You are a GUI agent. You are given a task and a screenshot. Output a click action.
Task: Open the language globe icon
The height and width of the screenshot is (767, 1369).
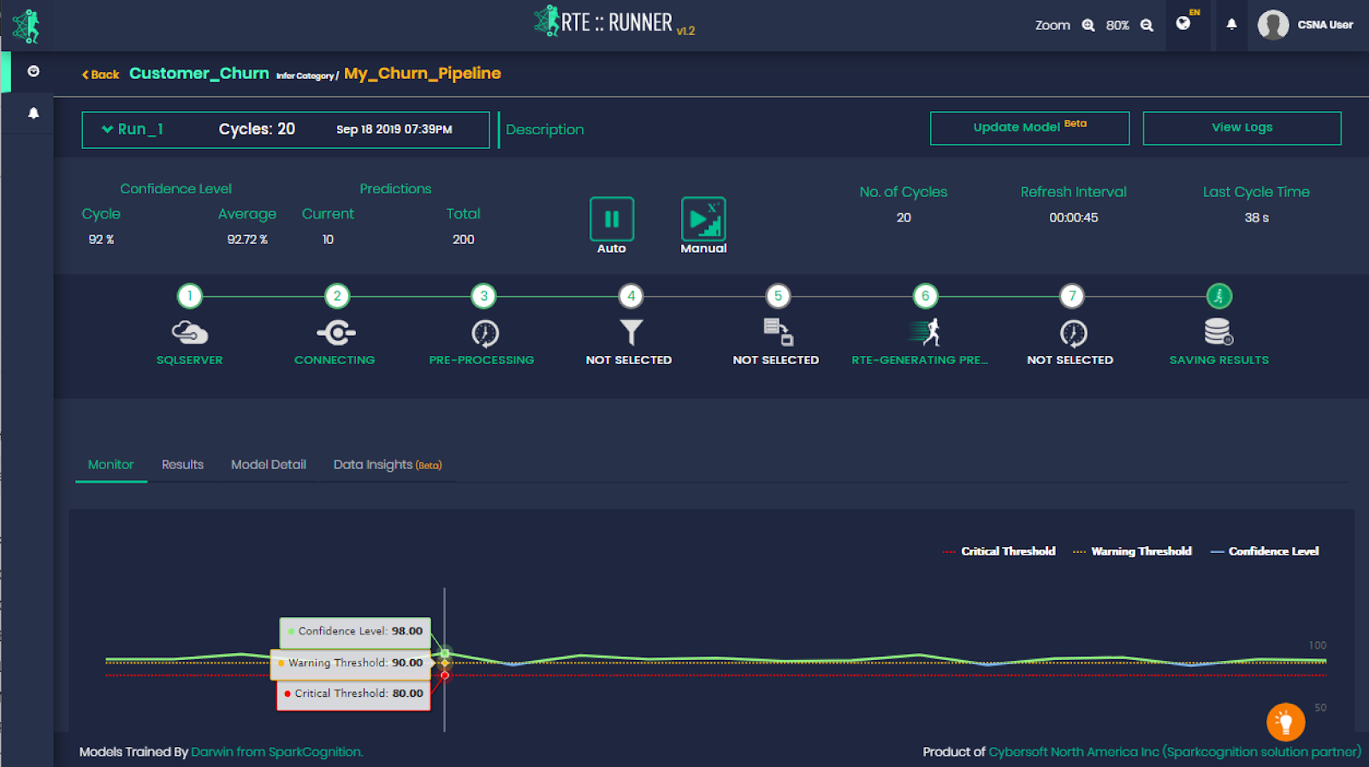pyautogui.click(x=1183, y=23)
